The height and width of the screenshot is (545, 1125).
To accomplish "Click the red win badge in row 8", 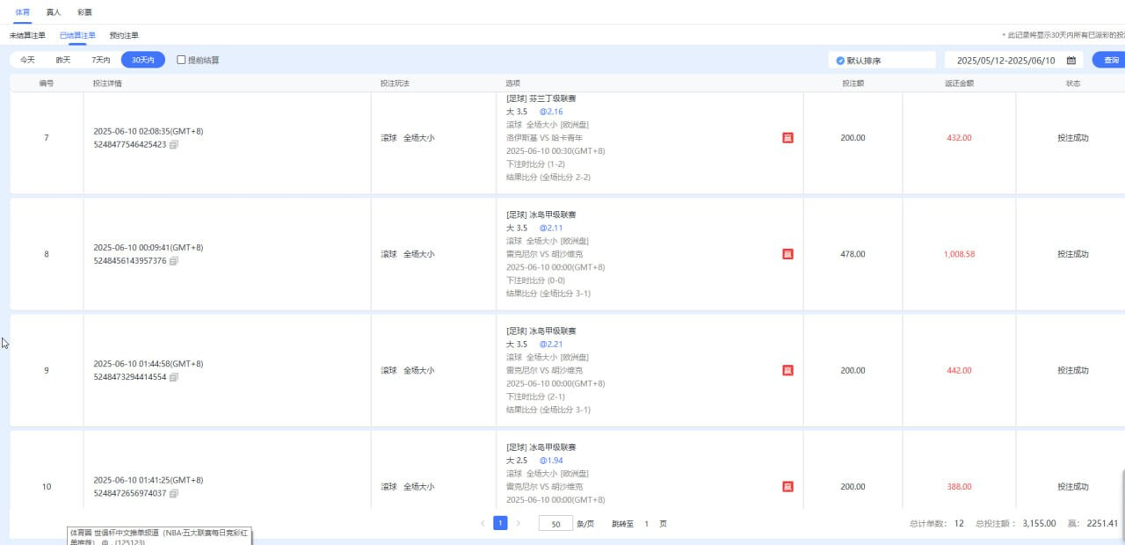I will tap(787, 254).
